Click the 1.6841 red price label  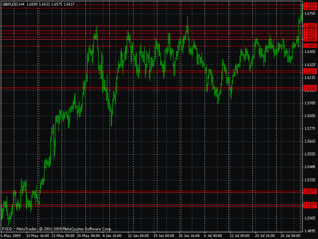coord(310,5)
